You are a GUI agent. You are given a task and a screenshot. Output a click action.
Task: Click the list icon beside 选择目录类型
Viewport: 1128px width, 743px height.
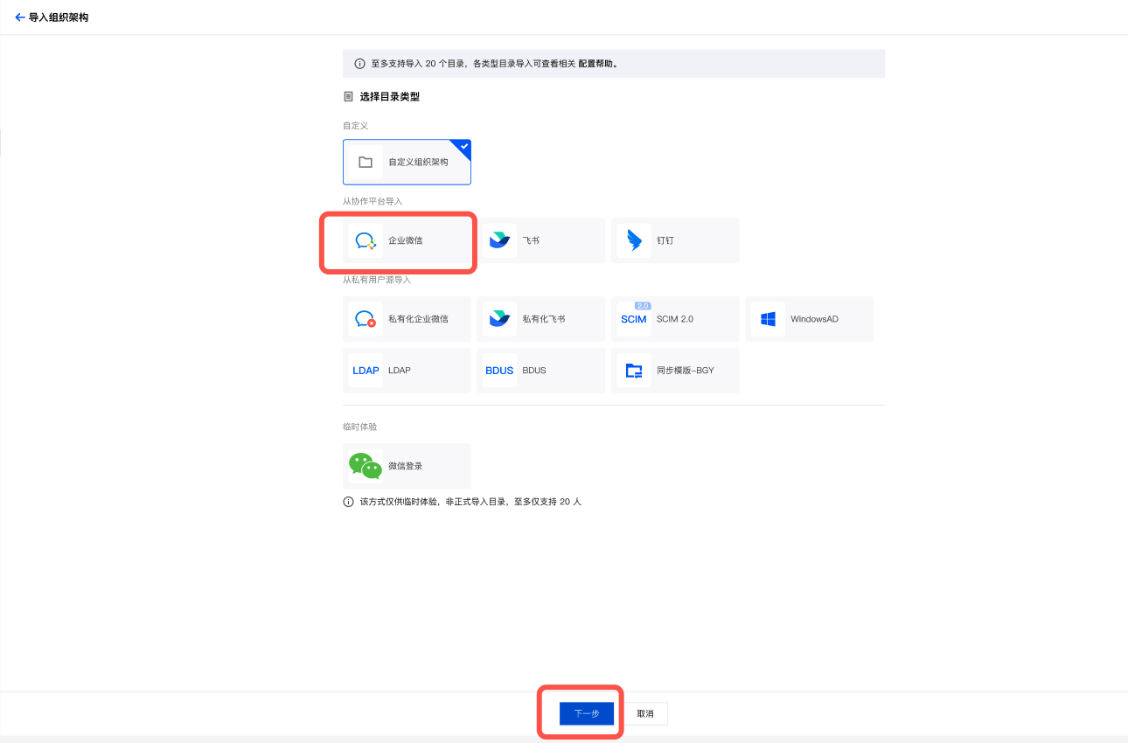tap(348, 97)
